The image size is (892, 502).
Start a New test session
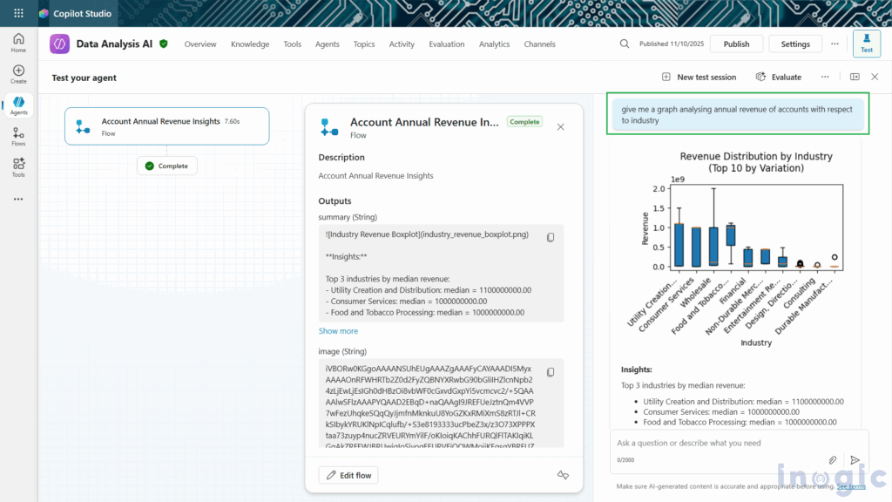700,77
